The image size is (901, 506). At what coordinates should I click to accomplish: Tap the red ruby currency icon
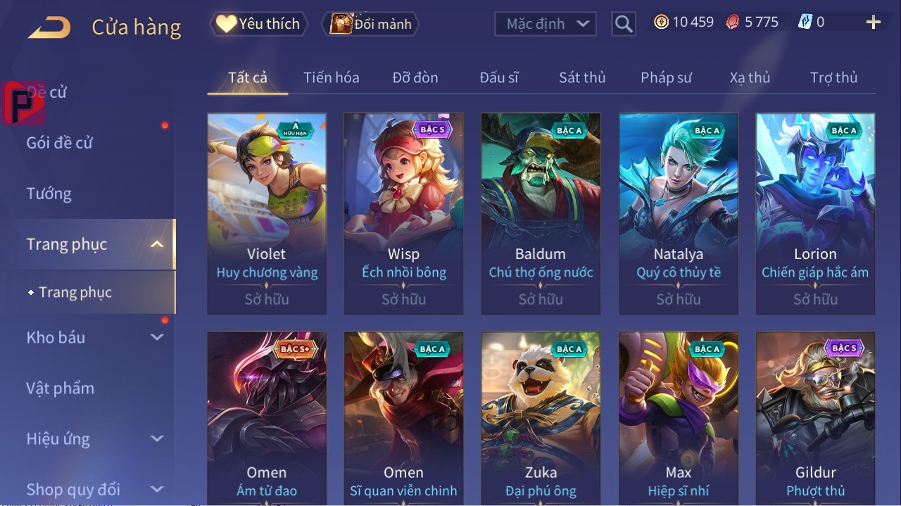click(733, 22)
